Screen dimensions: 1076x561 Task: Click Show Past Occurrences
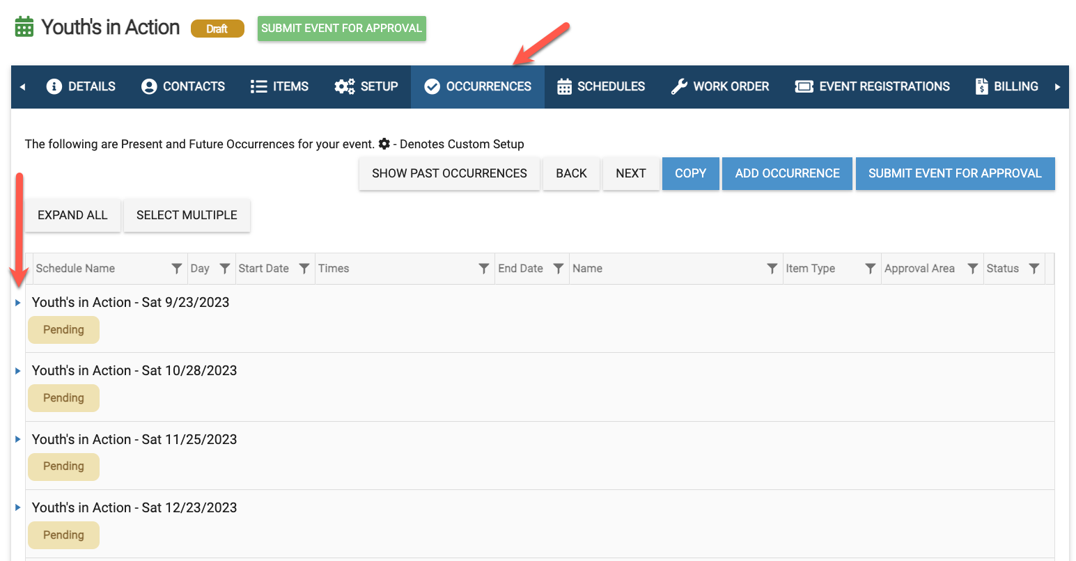click(449, 173)
